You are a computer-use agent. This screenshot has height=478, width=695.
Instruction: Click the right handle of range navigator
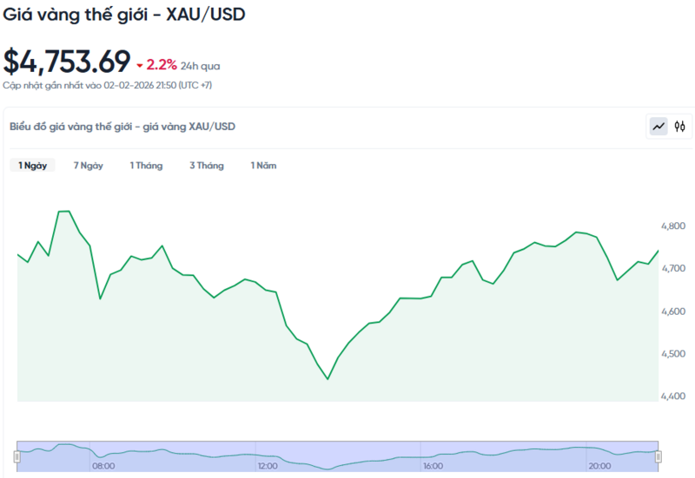658,456
